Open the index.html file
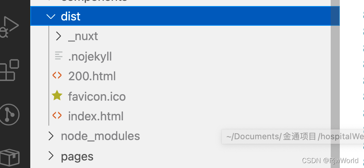Image resolution: width=364 pixels, height=168 pixels. [96, 116]
